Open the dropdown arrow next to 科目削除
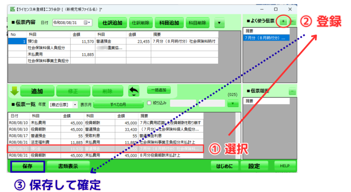Screen dimensions: 351x192 219,23
